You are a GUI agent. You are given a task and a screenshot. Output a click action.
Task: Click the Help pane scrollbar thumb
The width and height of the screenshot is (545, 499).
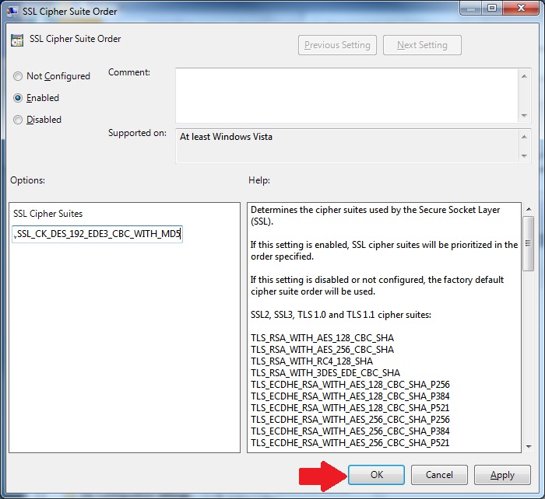(x=528, y=243)
